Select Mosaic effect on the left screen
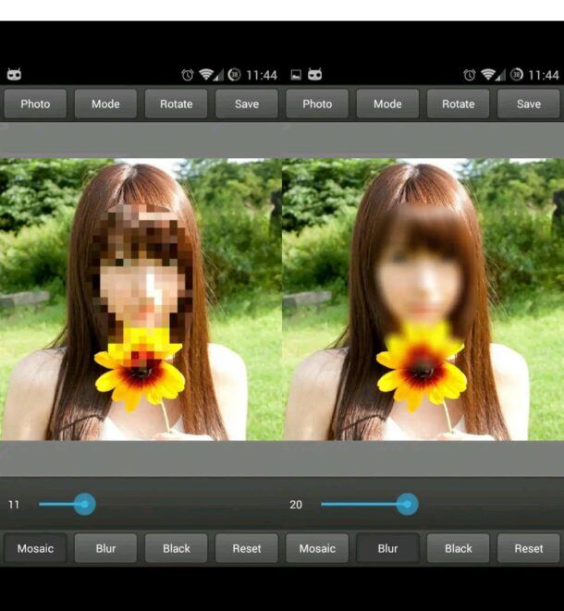This screenshot has width=564, height=611. (x=35, y=548)
